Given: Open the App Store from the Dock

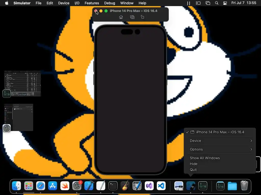Looking at the screenshot, I should click(53, 186).
